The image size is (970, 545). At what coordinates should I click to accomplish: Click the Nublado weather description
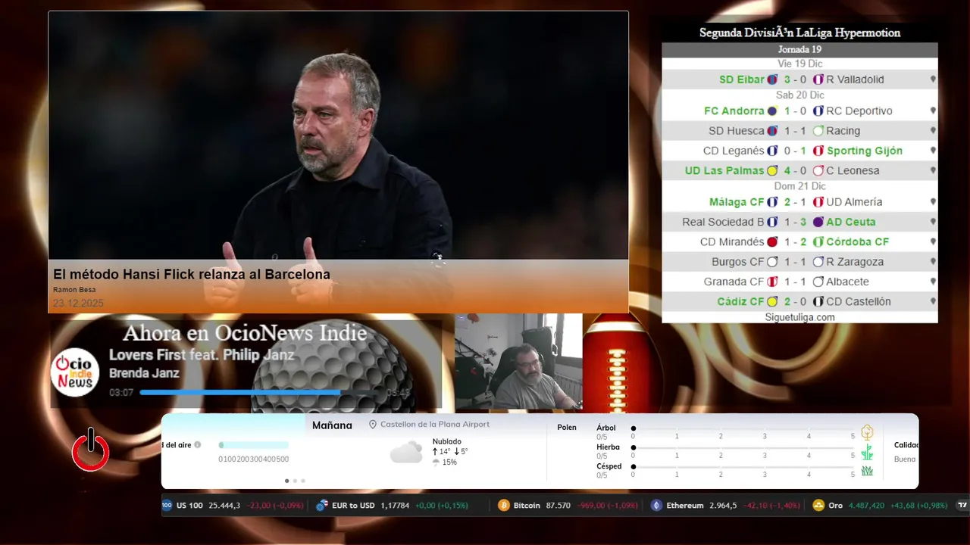click(x=447, y=441)
